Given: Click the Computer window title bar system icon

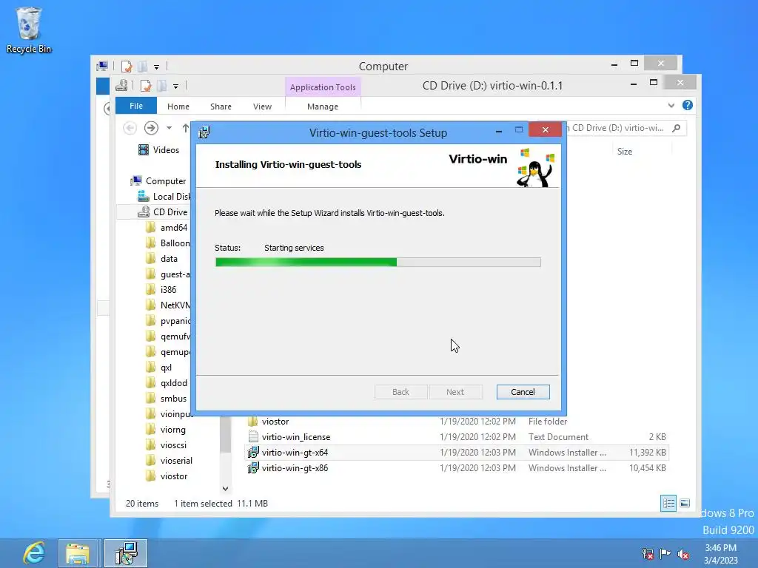Looking at the screenshot, I should click(102, 66).
